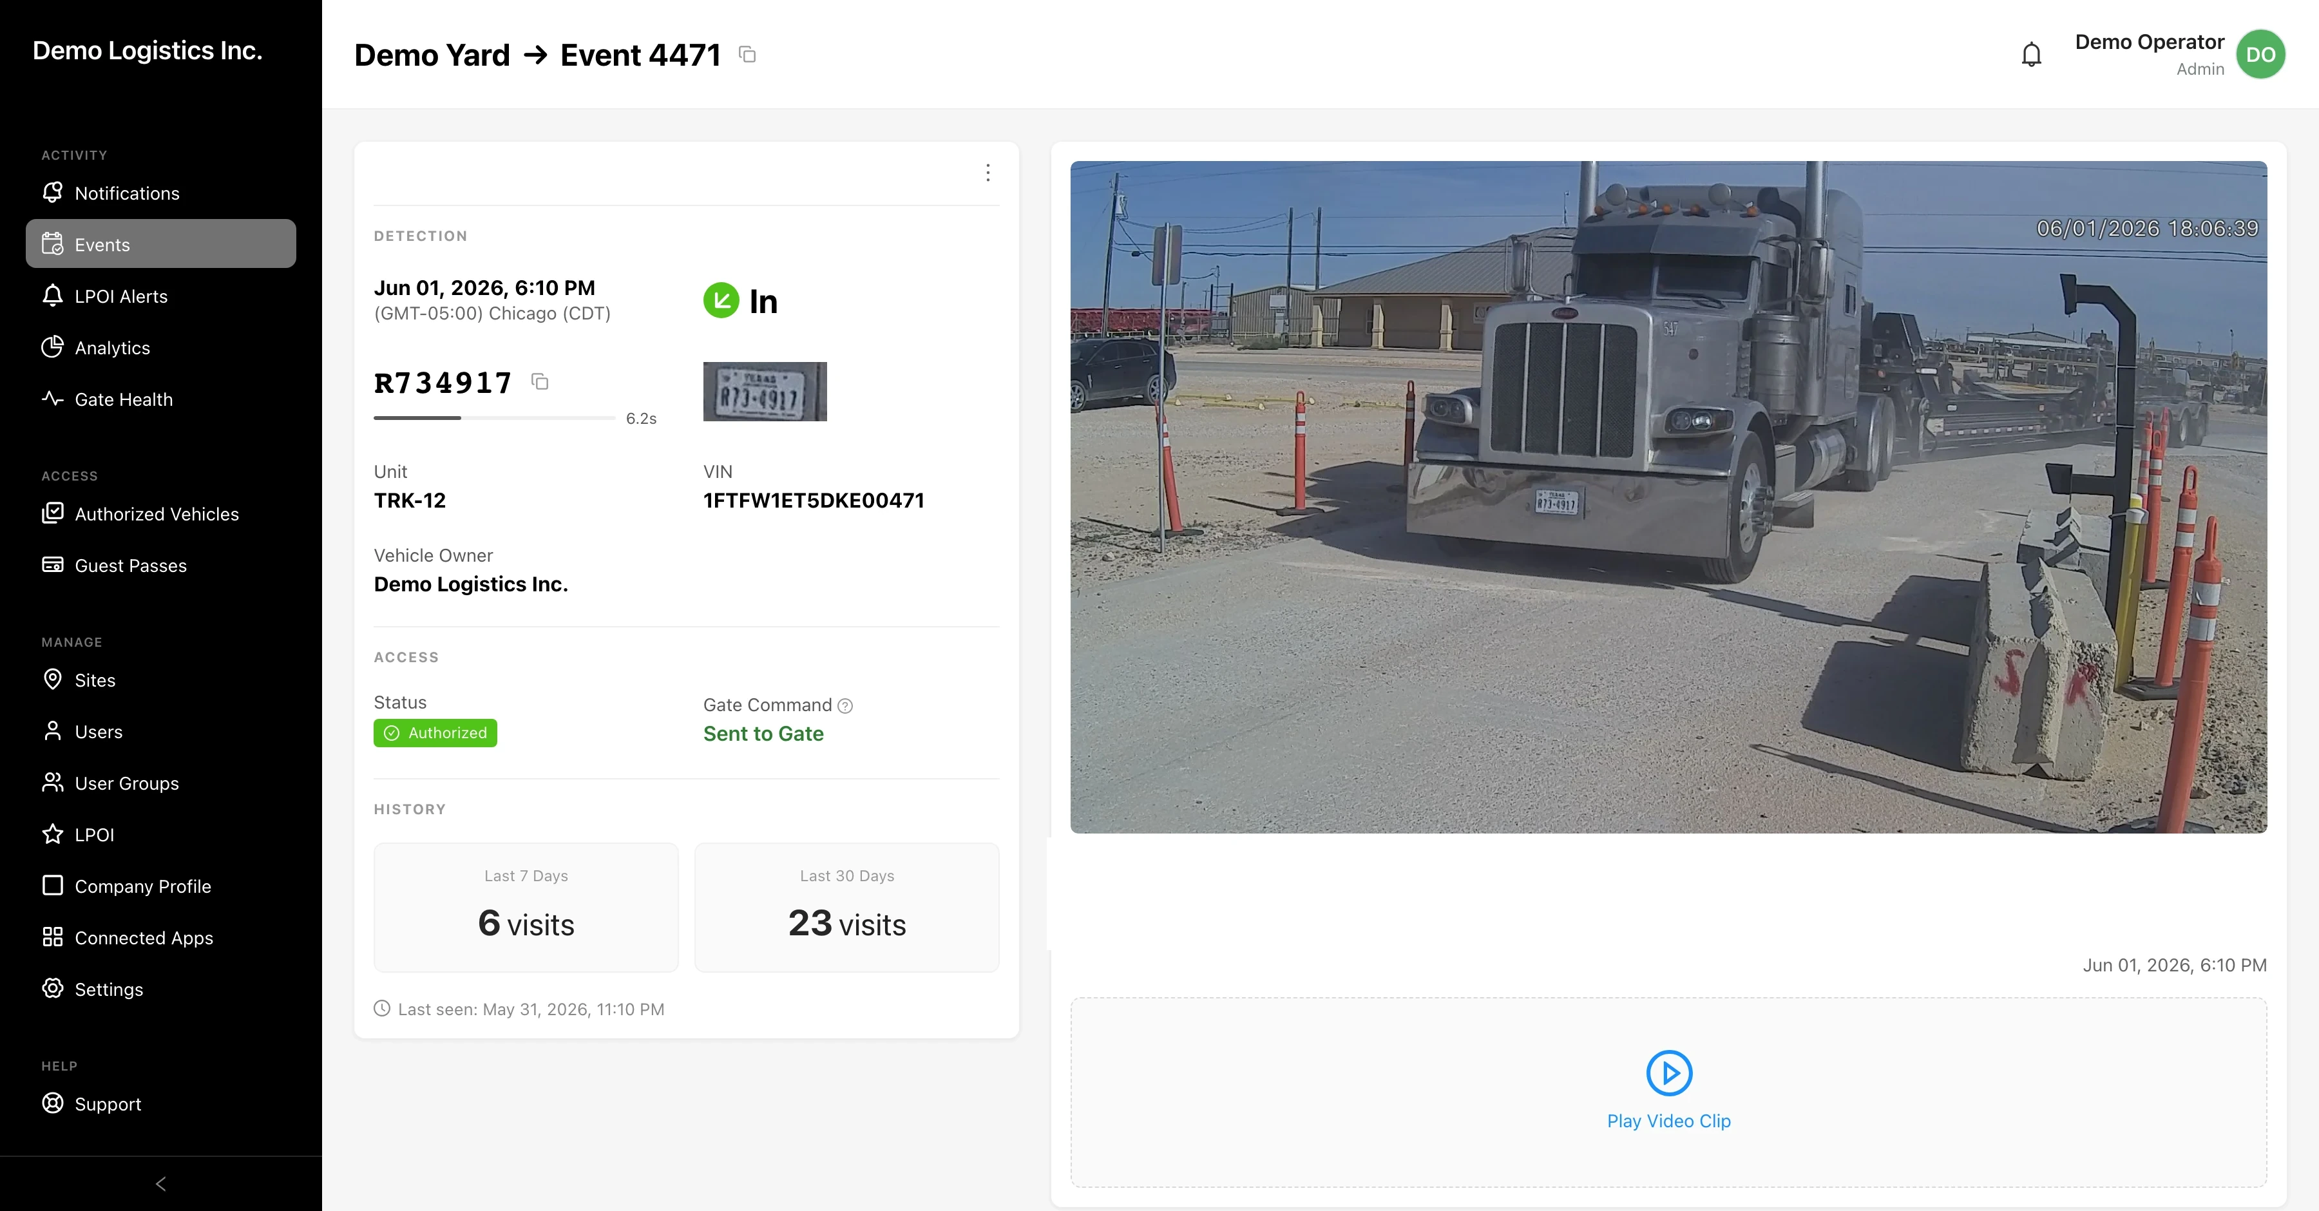
Task: Click the Sent to Gate command text
Action: click(x=763, y=734)
